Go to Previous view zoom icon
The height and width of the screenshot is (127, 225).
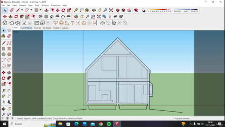[x=104, y=17]
